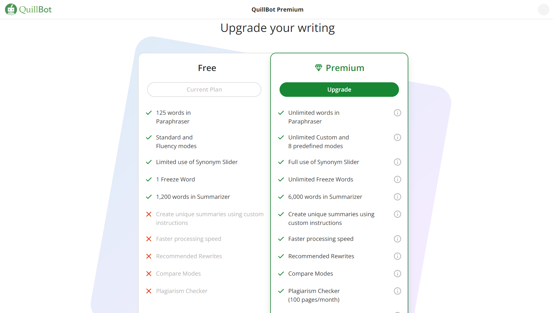Viewport: 553px width, 313px height.
Task: Select the Free plan heading
Action: tap(207, 68)
